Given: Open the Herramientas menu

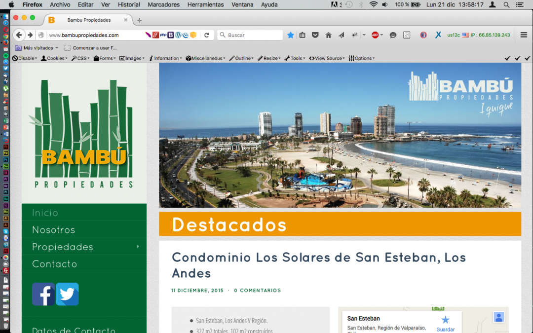Looking at the screenshot, I should pos(206,5).
